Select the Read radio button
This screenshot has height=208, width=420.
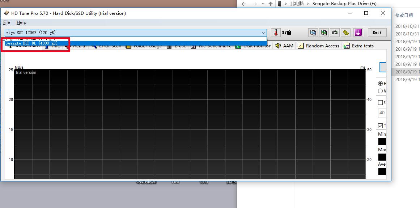pos(380,83)
